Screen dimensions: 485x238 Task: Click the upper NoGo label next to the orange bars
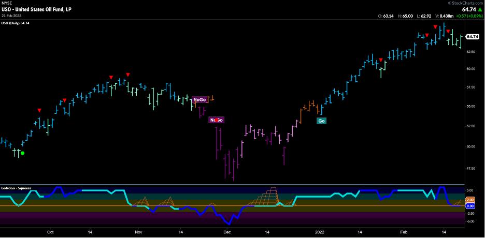(199, 99)
